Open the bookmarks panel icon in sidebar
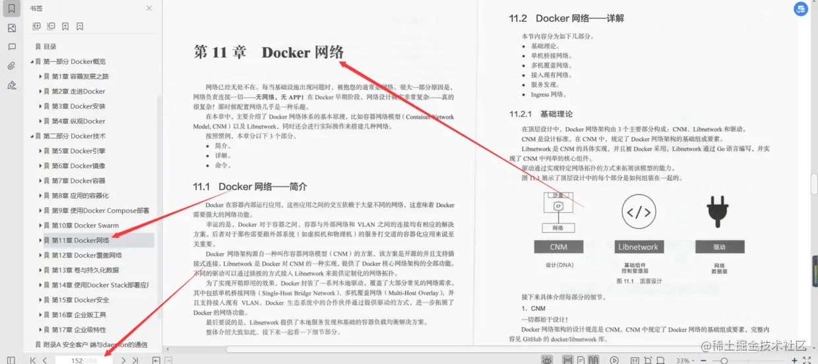818x364 pixels. (11, 9)
